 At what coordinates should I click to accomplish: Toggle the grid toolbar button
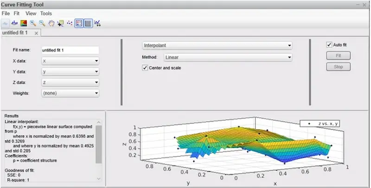[88, 23]
